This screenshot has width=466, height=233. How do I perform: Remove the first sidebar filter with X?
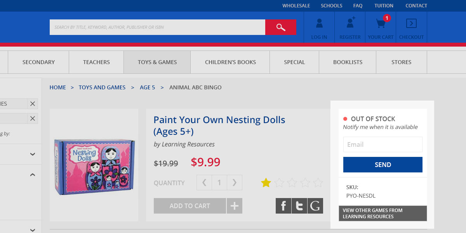click(33, 104)
